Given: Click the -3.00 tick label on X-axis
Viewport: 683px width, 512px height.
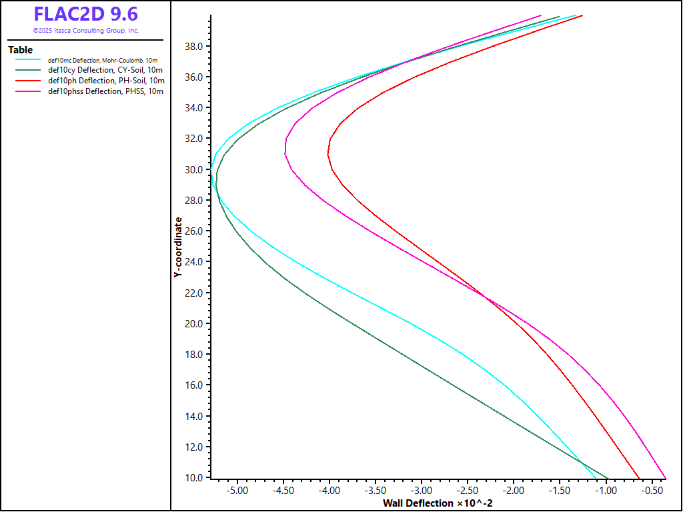Looking at the screenshot, I should tap(421, 491).
